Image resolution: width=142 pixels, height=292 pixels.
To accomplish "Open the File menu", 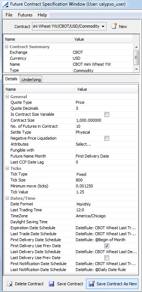I will point(9,15).
